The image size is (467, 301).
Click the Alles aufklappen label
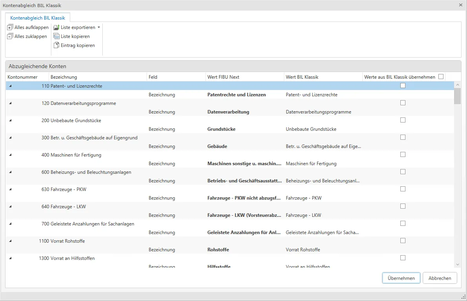(32, 27)
